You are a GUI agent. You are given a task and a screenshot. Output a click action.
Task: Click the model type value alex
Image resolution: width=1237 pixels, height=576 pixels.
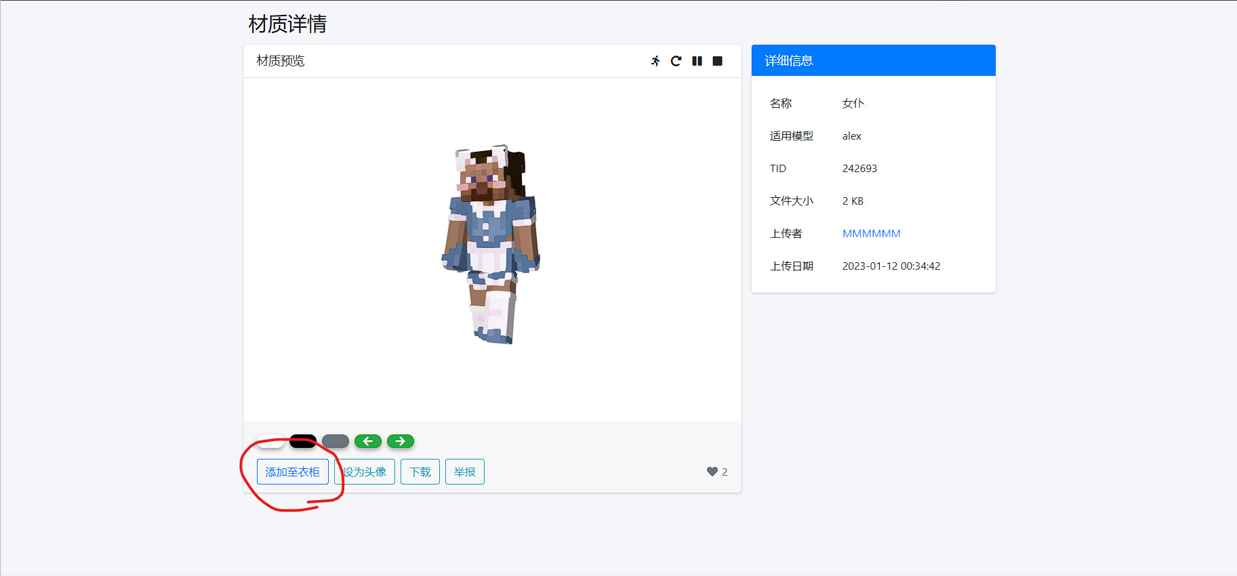click(852, 136)
